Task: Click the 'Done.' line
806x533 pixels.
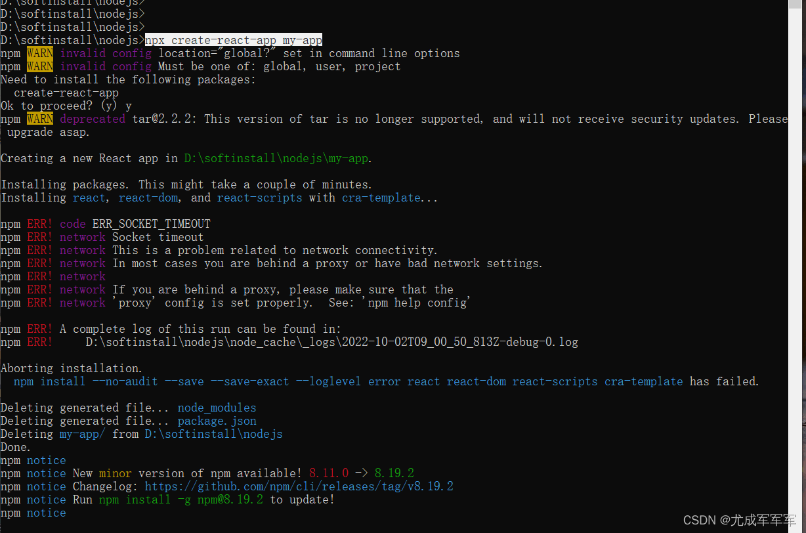Action: pos(16,447)
